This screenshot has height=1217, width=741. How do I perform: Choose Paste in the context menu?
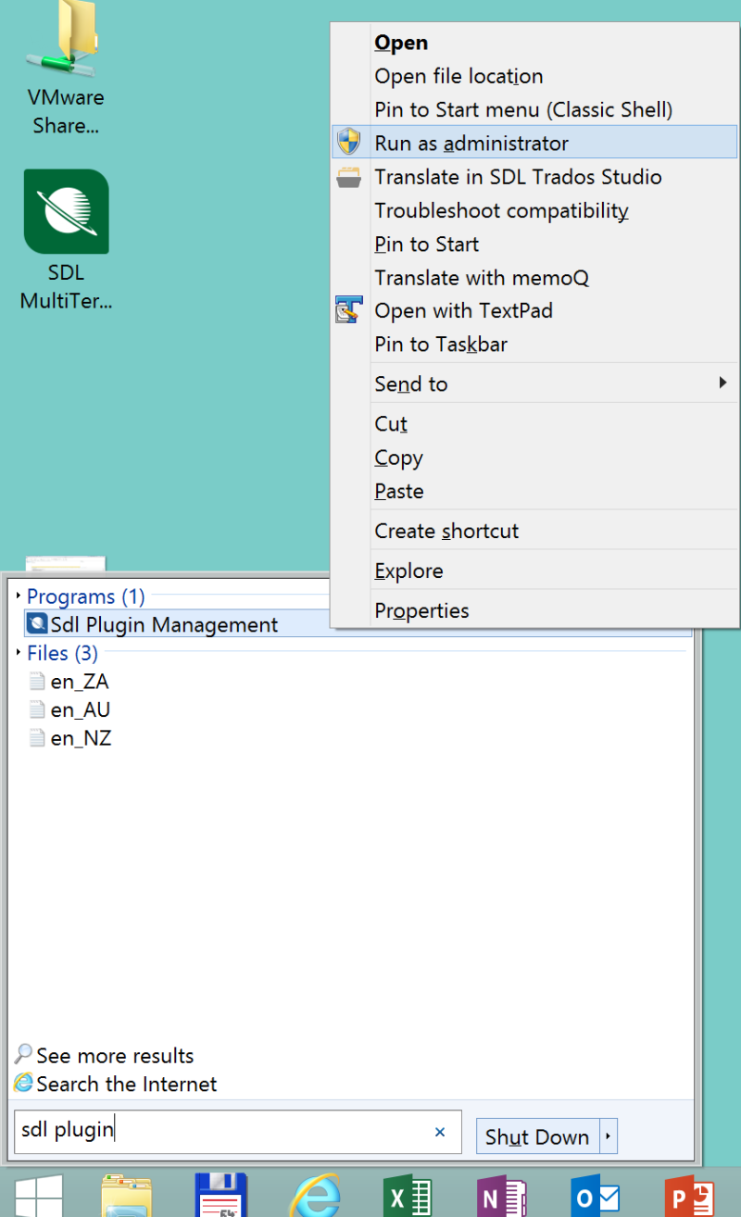coord(535,491)
